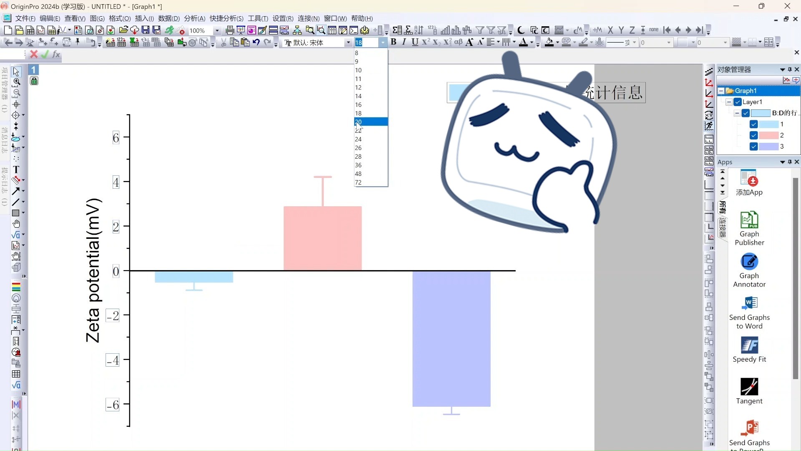Click the fx formula button
801x451 pixels.
click(56, 54)
